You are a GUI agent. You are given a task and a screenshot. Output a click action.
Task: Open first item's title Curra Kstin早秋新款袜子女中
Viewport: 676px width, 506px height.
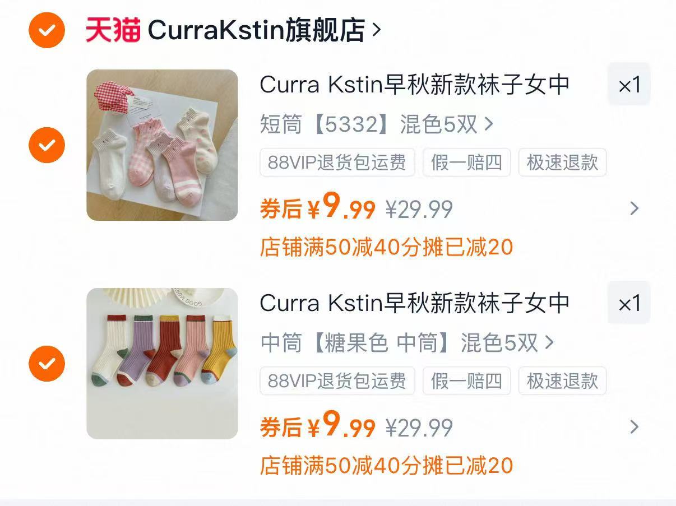pos(415,85)
